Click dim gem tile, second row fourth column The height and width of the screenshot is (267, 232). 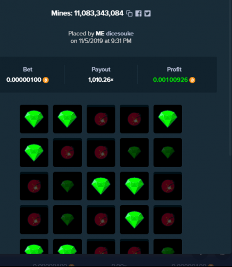[x=134, y=153]
